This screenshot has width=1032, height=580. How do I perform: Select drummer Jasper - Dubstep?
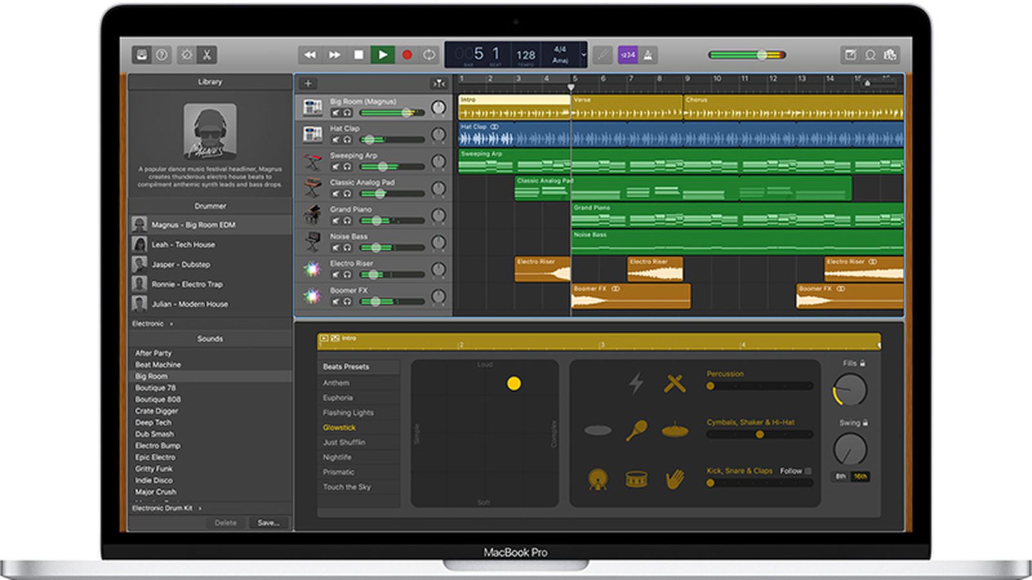(x=210, y=265)
